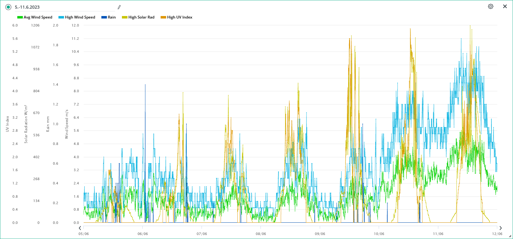This screenshot has width=513, height=239.
Task: Click the pencil edit title icon
Action: (119, 7)
